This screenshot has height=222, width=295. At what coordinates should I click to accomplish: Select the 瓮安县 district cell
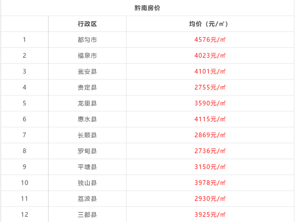point(87,71)
